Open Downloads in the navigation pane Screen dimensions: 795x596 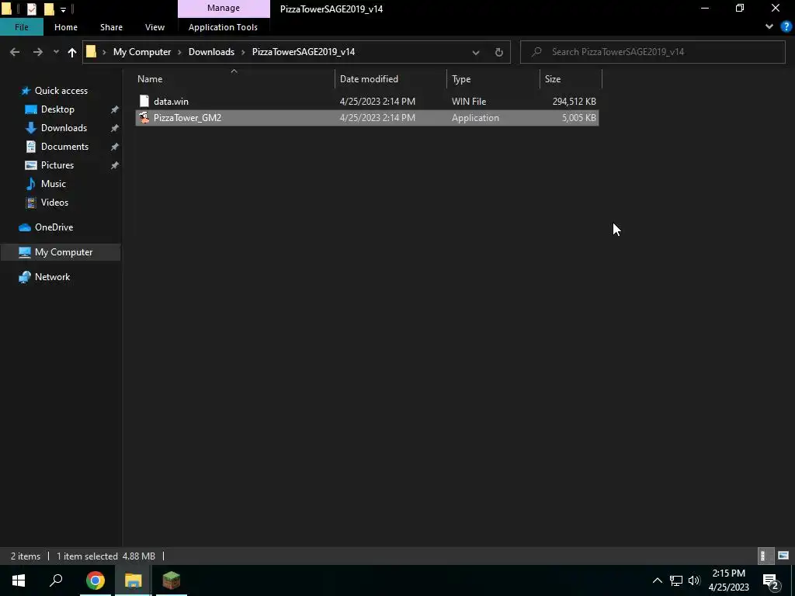[64, 128]
